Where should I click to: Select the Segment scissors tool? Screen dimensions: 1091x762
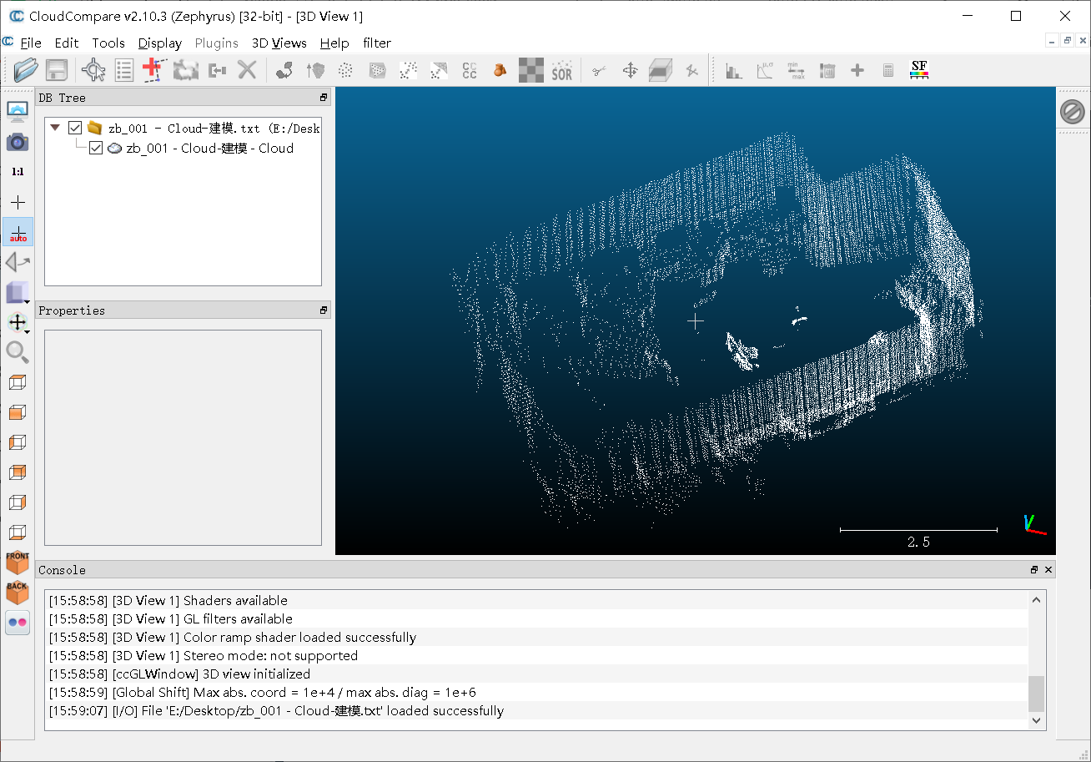(599, 71)
